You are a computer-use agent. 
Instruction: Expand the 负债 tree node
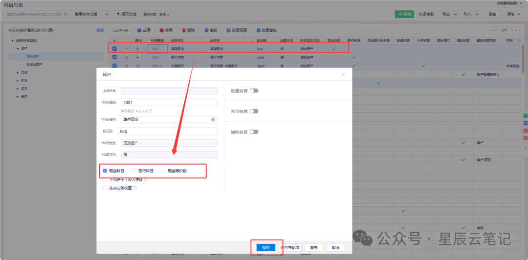point(18,72)
